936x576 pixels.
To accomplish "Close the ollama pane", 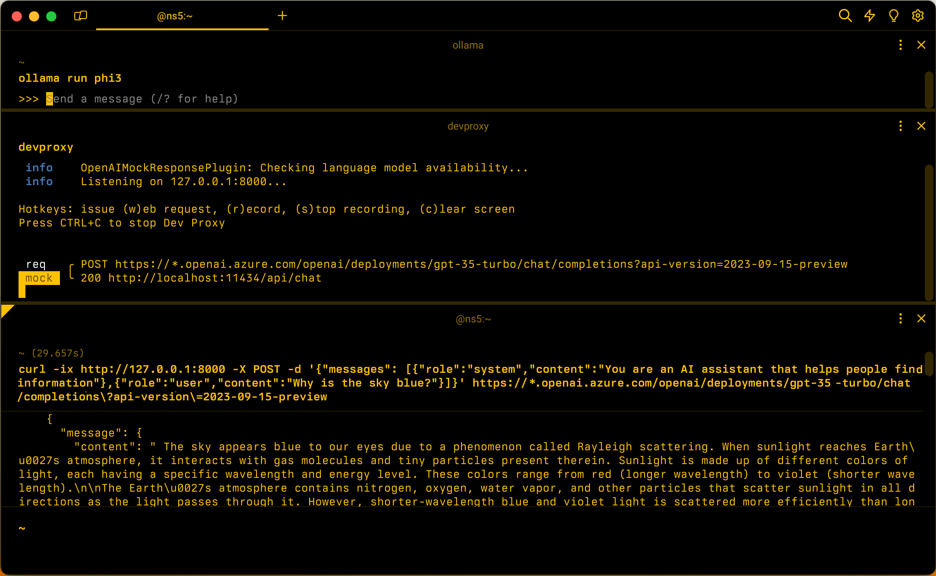I will 921,45.
